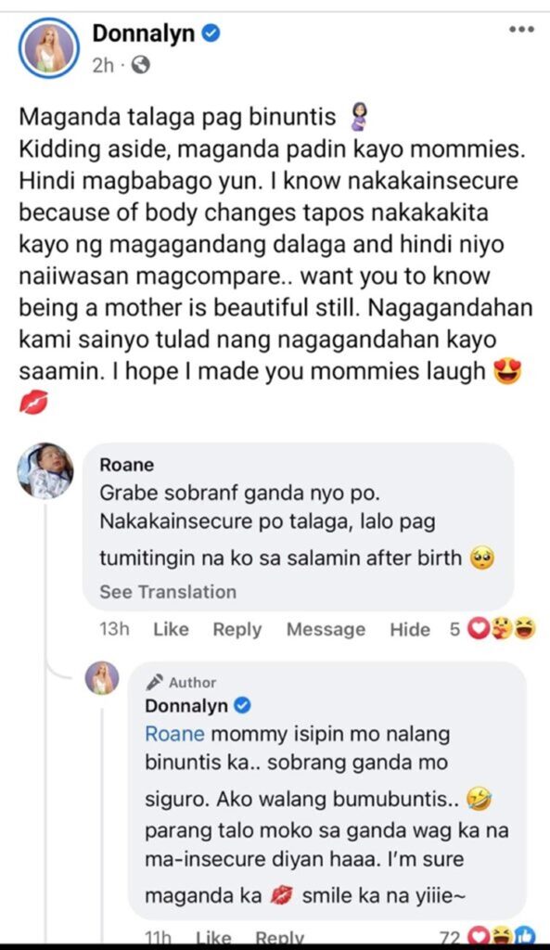Click the blue verified badge beside the post author name
This screenshot has width=550, height=950.
click(x=211, y=33)
